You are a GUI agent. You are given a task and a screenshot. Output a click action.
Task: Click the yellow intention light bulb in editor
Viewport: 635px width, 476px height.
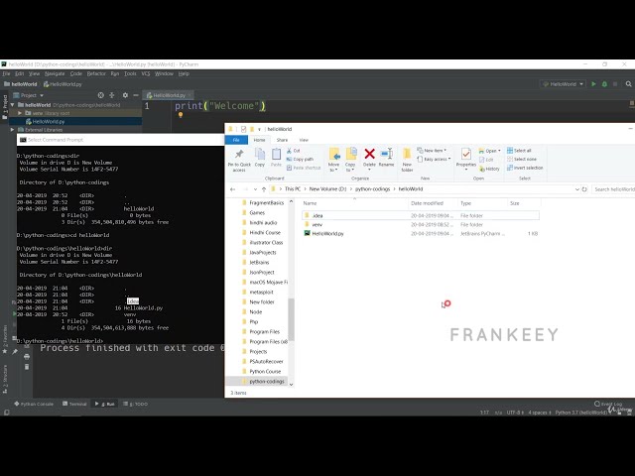181,115
